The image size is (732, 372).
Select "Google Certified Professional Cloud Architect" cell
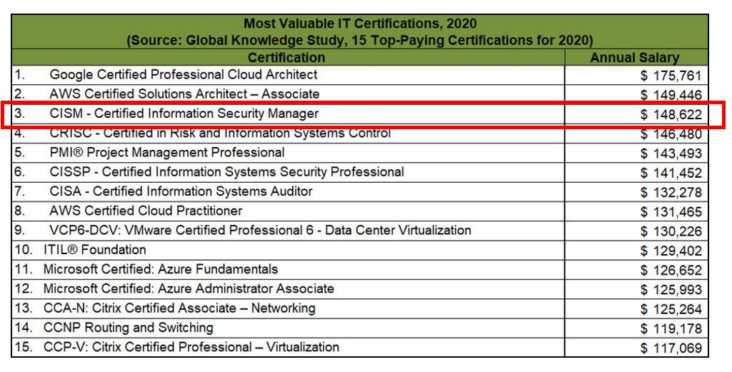(x=288, y=75)
